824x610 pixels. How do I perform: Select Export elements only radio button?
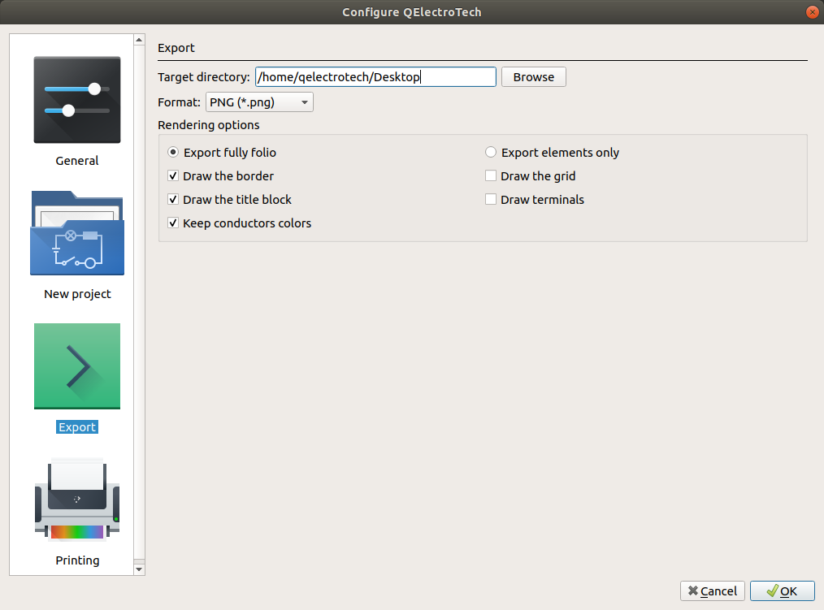490,153
